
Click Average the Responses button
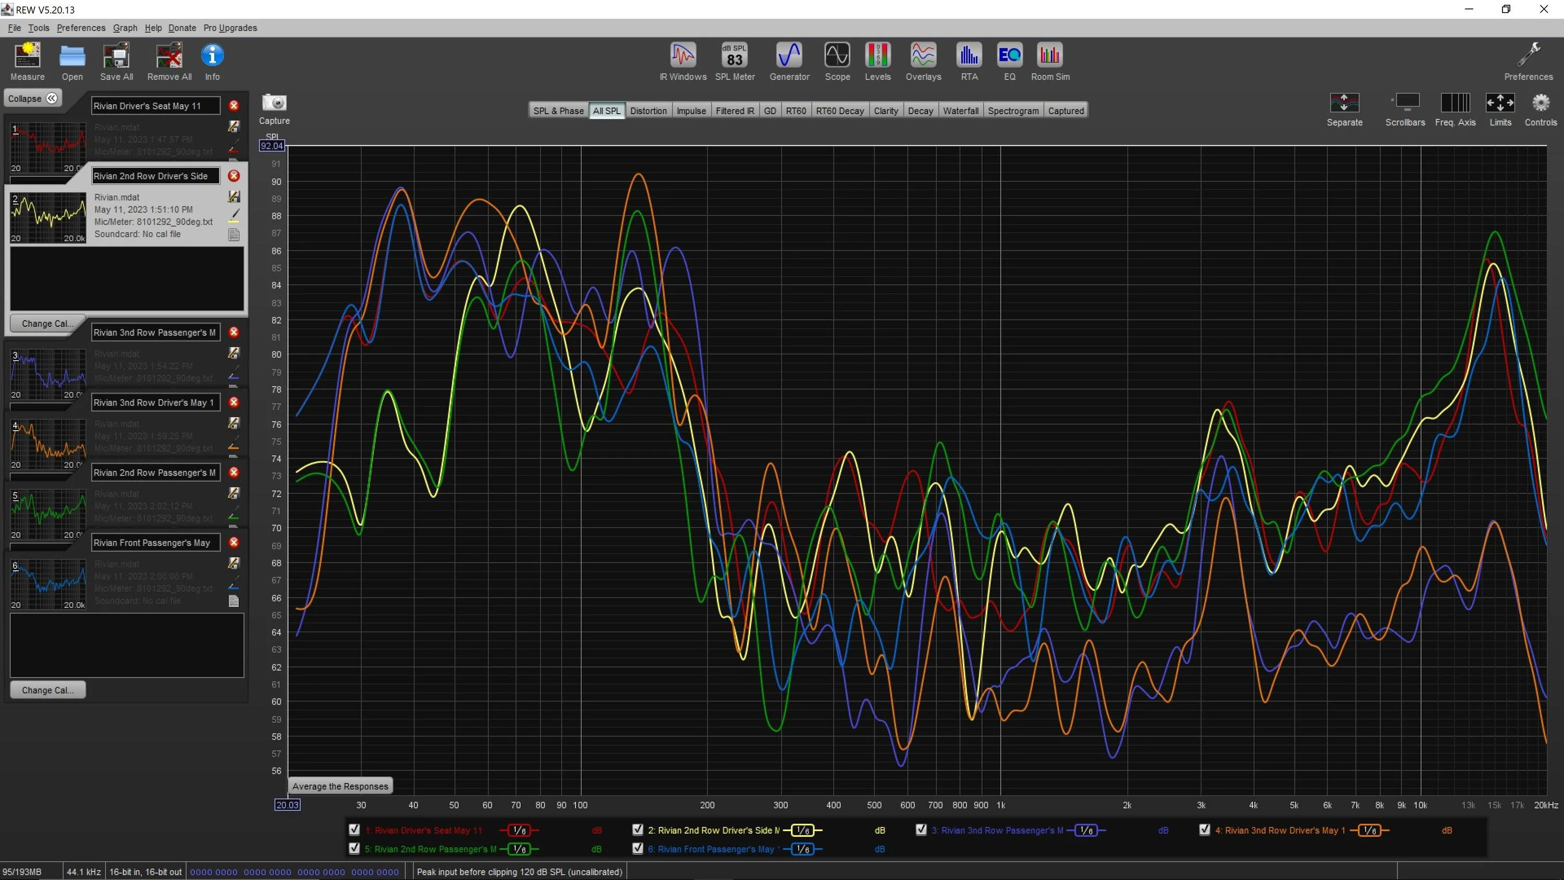click(x=340, y=786)
